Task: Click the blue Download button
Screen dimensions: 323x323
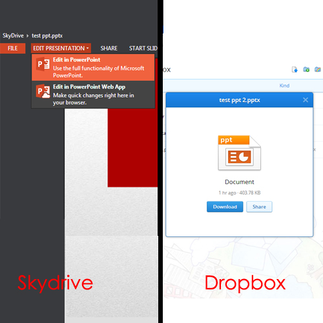Action: tap(225, 207)
